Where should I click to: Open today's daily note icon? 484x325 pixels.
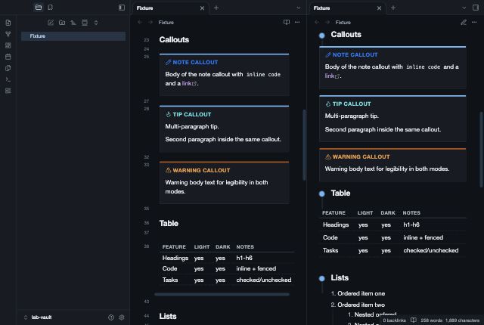coord(8,57)
